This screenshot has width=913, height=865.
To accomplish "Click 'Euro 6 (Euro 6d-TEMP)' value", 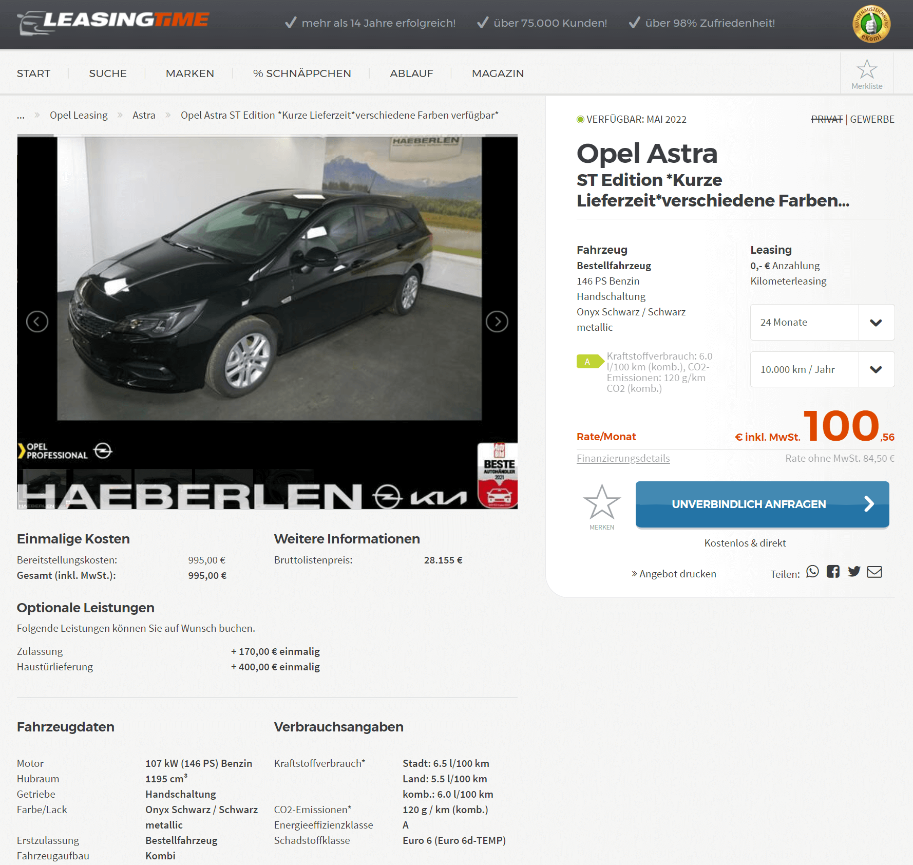I will pyautogui.click(x=454, y=840).
